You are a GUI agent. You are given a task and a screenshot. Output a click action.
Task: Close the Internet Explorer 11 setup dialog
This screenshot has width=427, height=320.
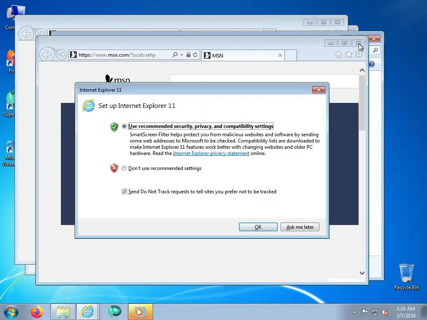319,90
